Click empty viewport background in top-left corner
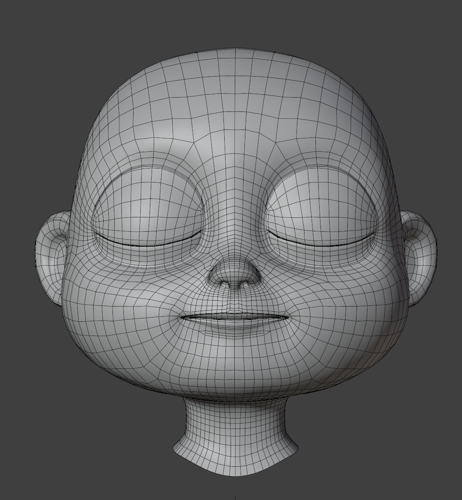 coord(25,25)
